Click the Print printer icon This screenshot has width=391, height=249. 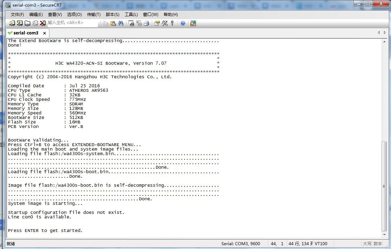coord(147,23)
